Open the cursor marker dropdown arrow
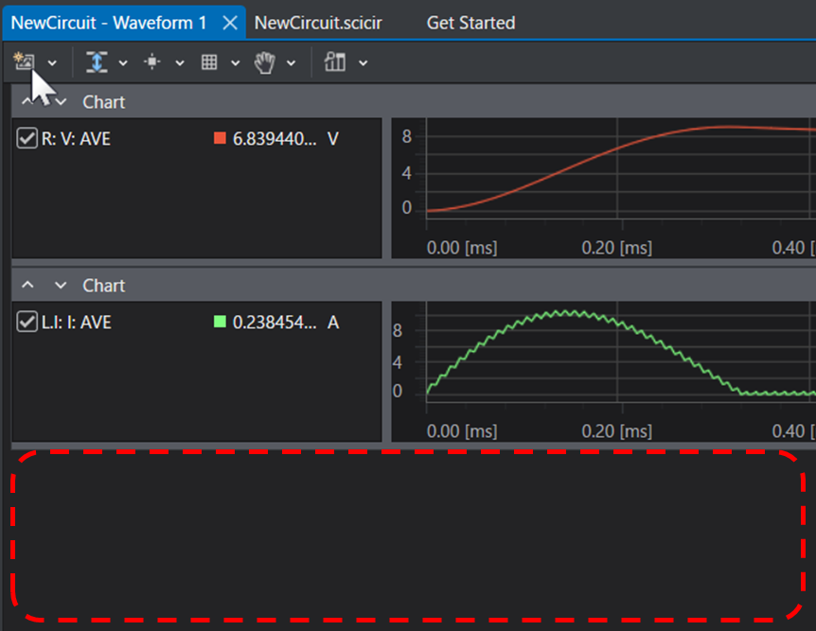The height and width of the screenshot is (631, 816). tap(180, 63)
